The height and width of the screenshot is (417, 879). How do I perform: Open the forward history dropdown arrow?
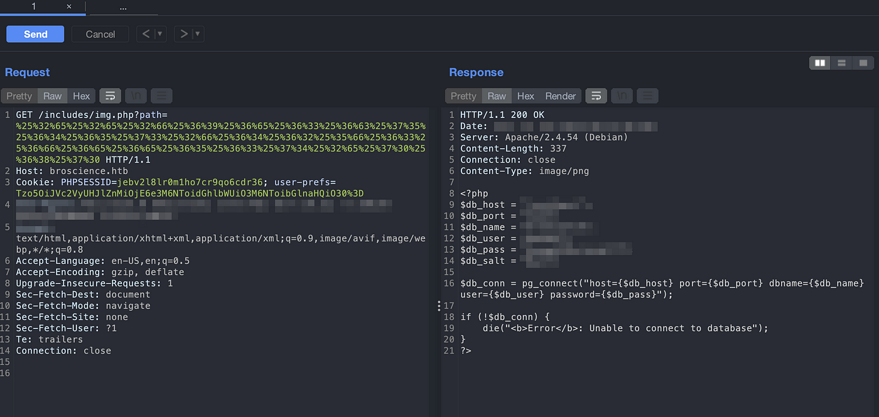coord(198,34)
